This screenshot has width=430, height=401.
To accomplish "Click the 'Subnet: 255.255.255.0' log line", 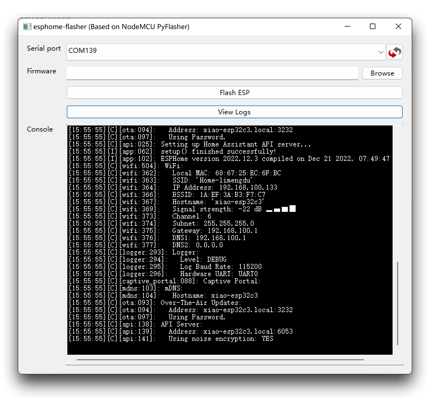I will click(161, 223).
